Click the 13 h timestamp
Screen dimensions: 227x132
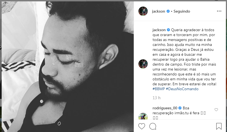[157, 98]
